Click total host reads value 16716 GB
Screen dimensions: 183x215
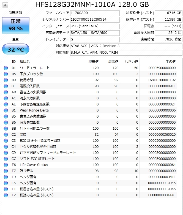(x=169, y=13)
